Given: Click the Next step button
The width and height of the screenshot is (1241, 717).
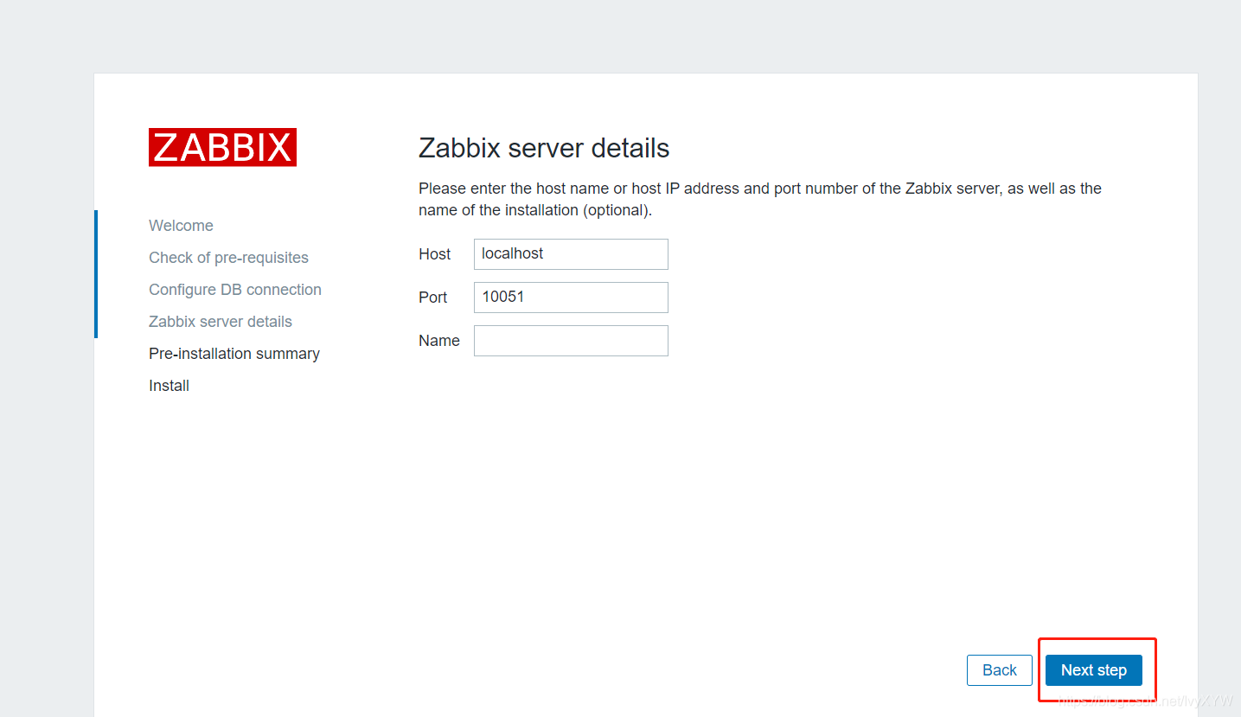Looking at the screenshot, I should point(1093,670).
